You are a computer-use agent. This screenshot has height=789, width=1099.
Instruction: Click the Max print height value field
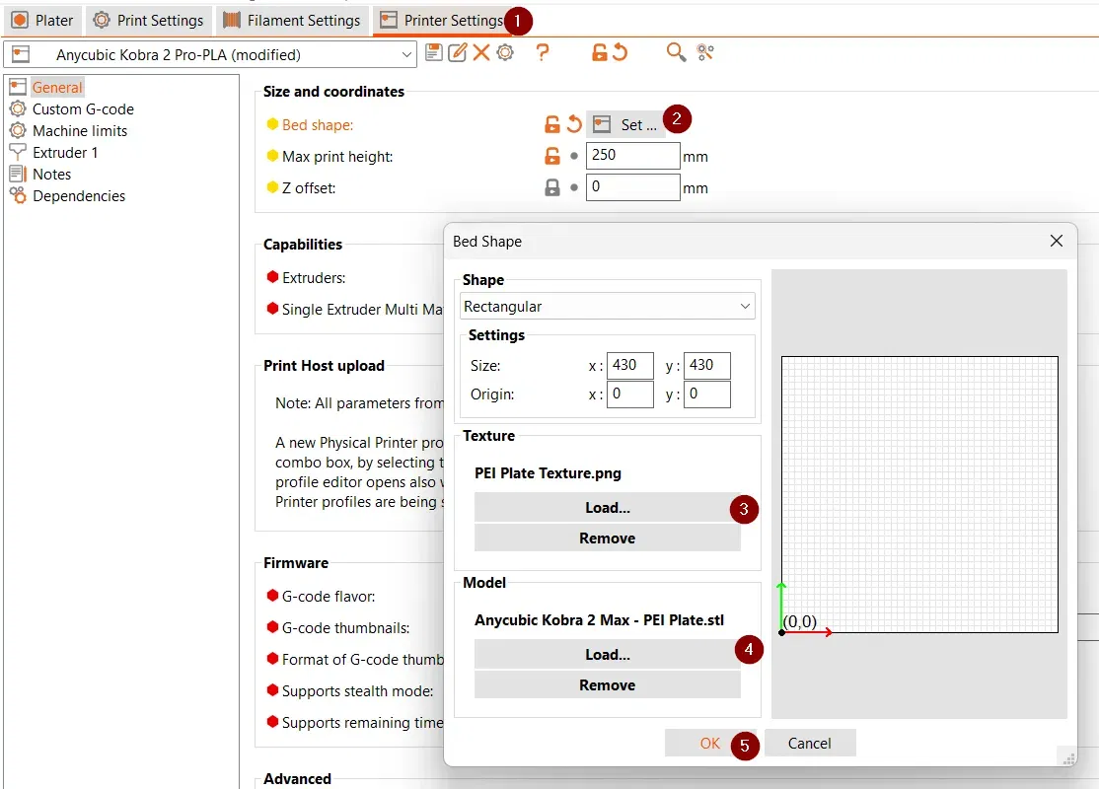[x=633, y=156]
